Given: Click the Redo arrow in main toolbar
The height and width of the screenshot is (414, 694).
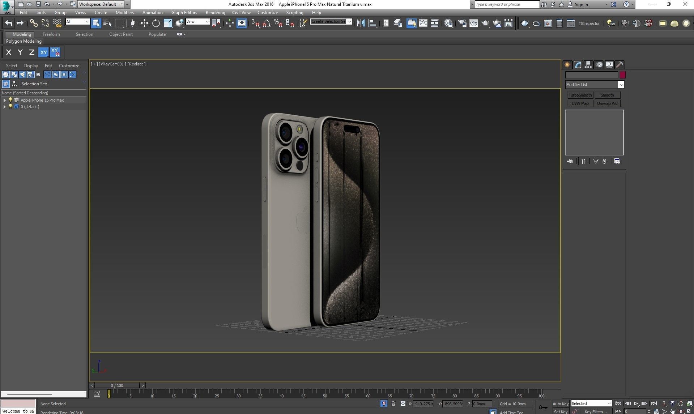Looking at the screenshot, I should (x=20, y=23).
